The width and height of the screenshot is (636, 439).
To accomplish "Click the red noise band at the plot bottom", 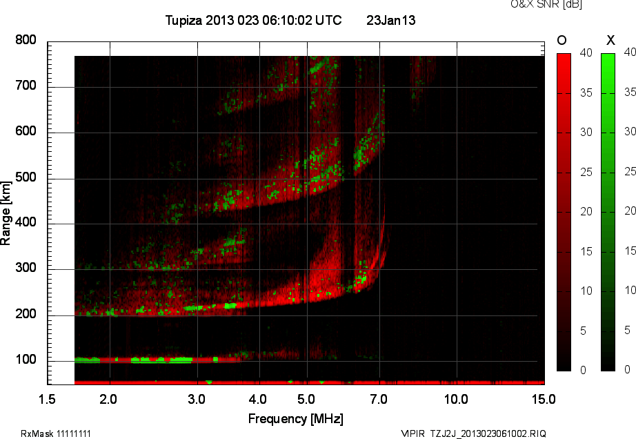I will click(310, 382).
